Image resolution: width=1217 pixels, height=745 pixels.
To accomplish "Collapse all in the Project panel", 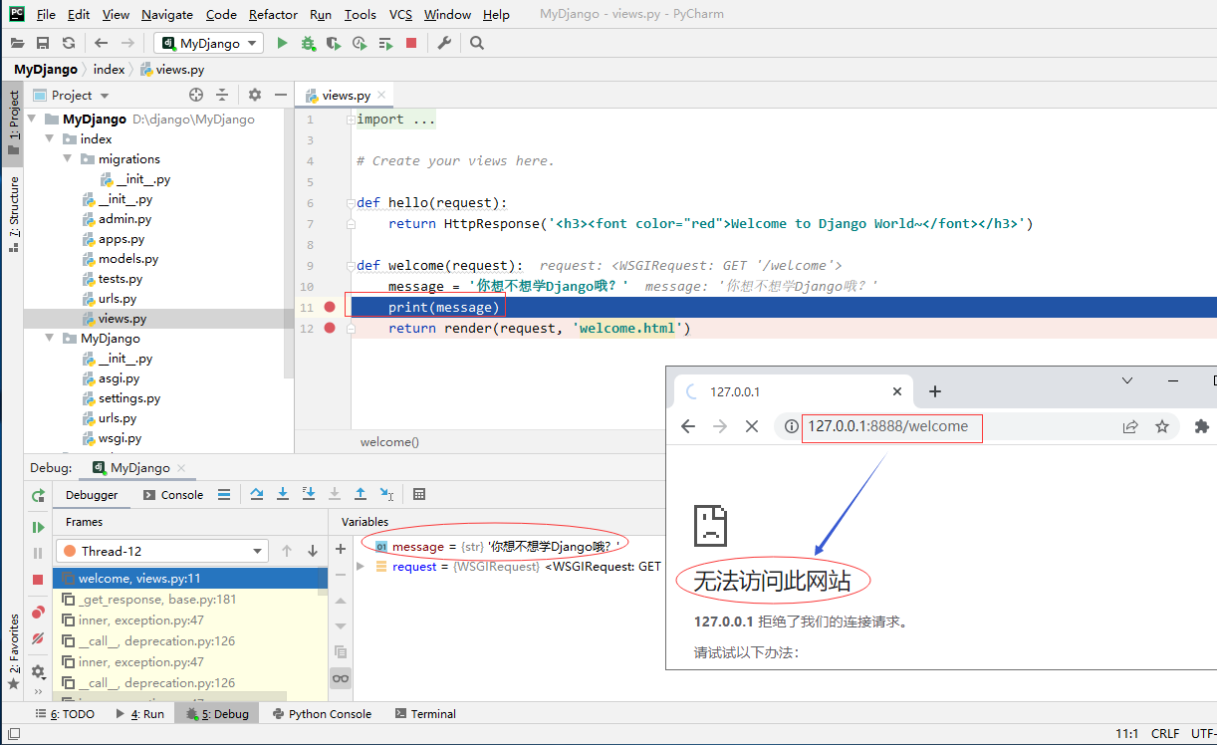I will coord(222,95).
